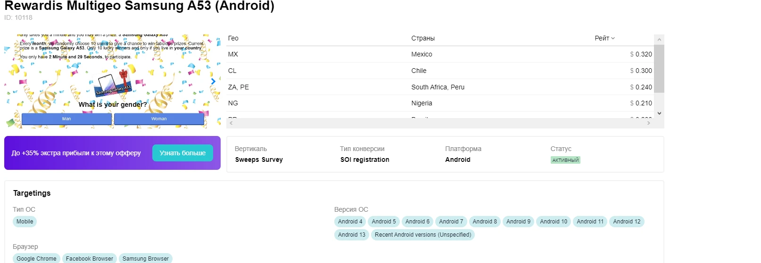Select the Nigeria country cell
Viewport: 761px width, 263px height.
(422, 103)
